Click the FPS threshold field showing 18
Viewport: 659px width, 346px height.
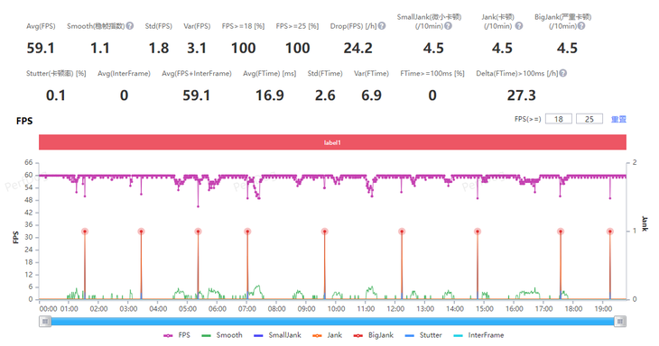[559, 119]
